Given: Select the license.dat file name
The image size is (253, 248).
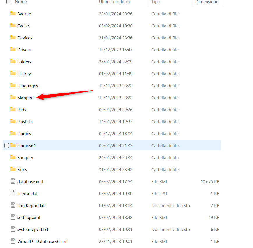Looking at the screenshot, I should tap(27, 194).
